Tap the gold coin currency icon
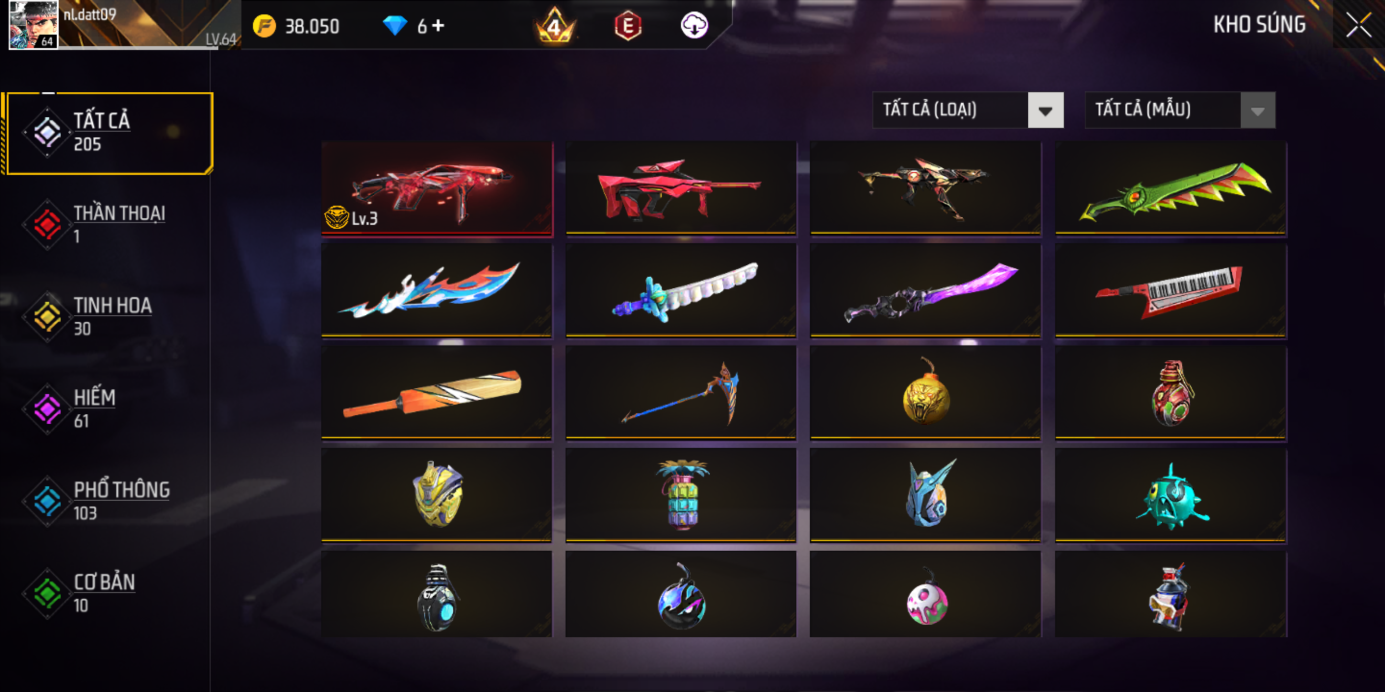 (264, 26)
